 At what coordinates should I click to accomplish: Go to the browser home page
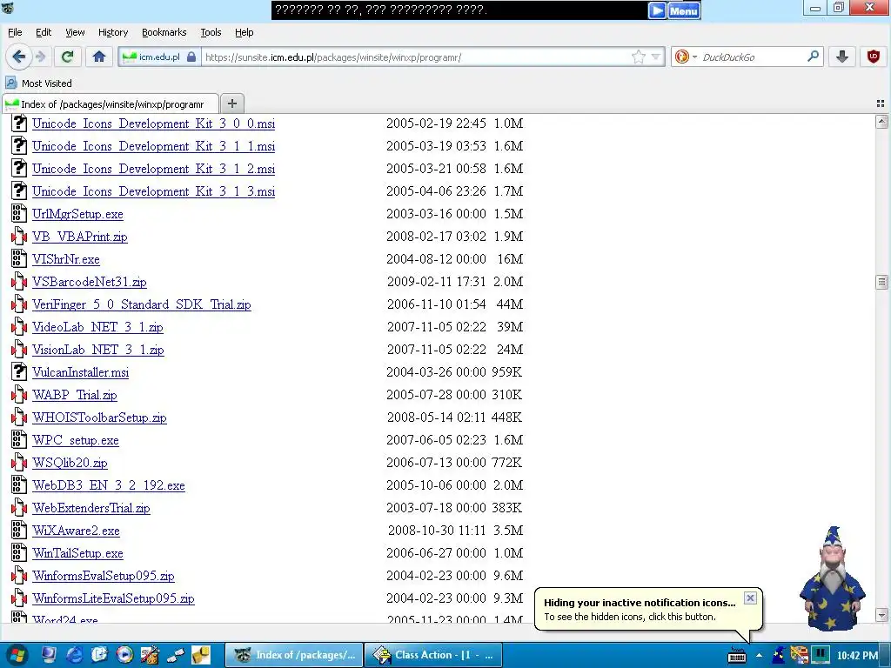99,57
